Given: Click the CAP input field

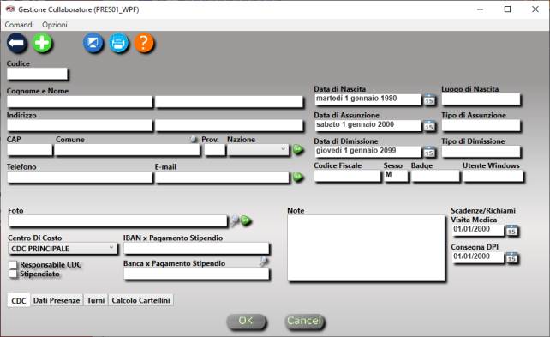Looking at the screenshot, I should (x=29, y=150).
